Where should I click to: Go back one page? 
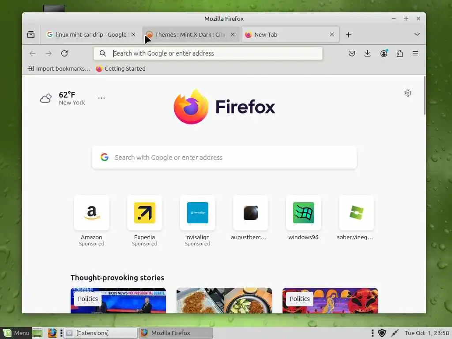pos(33,53)
